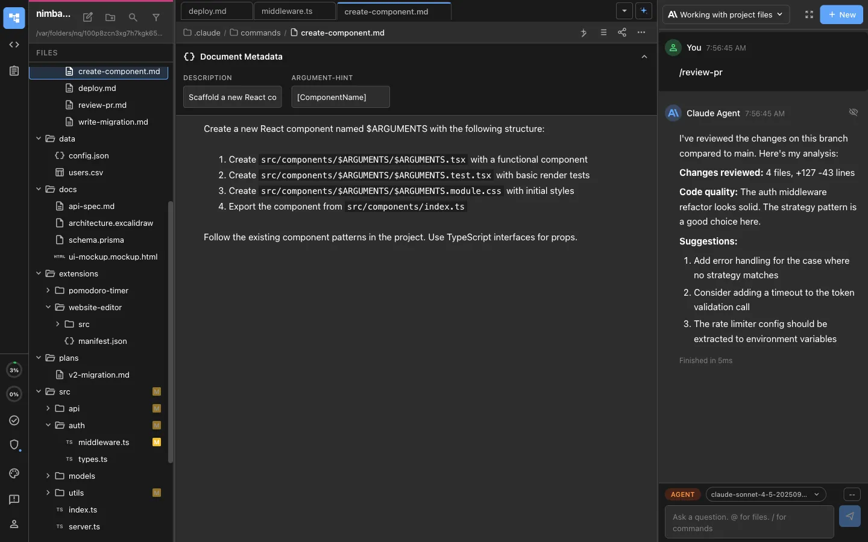Click the filter funnel icon
The width and height of the screenshot is (868, 542).
[x=156, y=17]
